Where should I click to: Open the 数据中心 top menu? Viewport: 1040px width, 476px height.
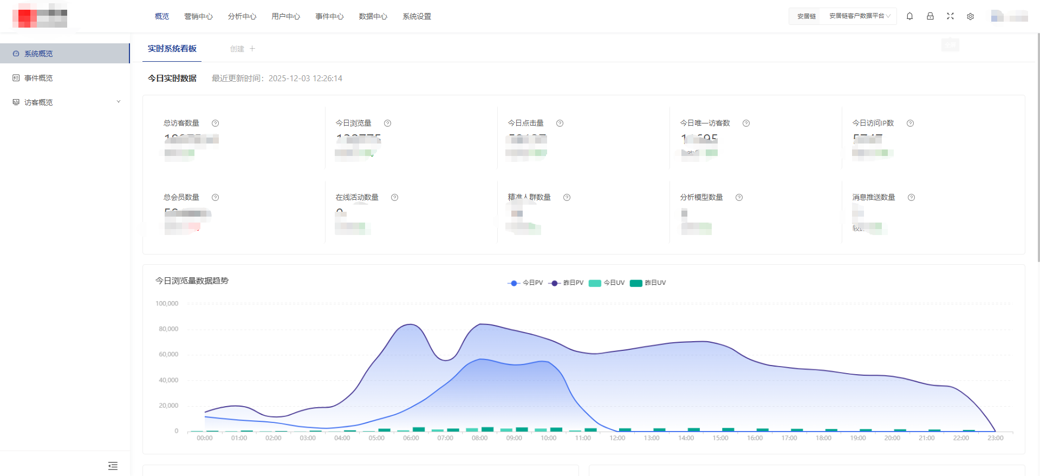pyautogui.click(x=373, y=16)
